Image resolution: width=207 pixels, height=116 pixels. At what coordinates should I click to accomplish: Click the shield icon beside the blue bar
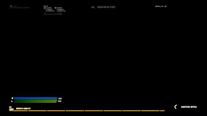click(x=12, y=98)
